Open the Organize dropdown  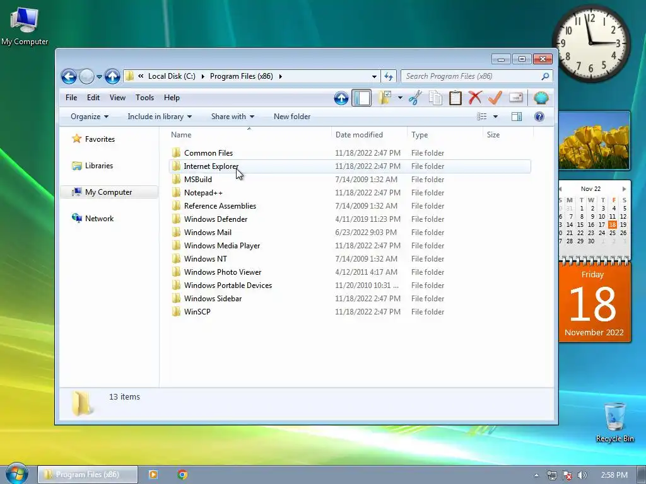coord(90,117)
